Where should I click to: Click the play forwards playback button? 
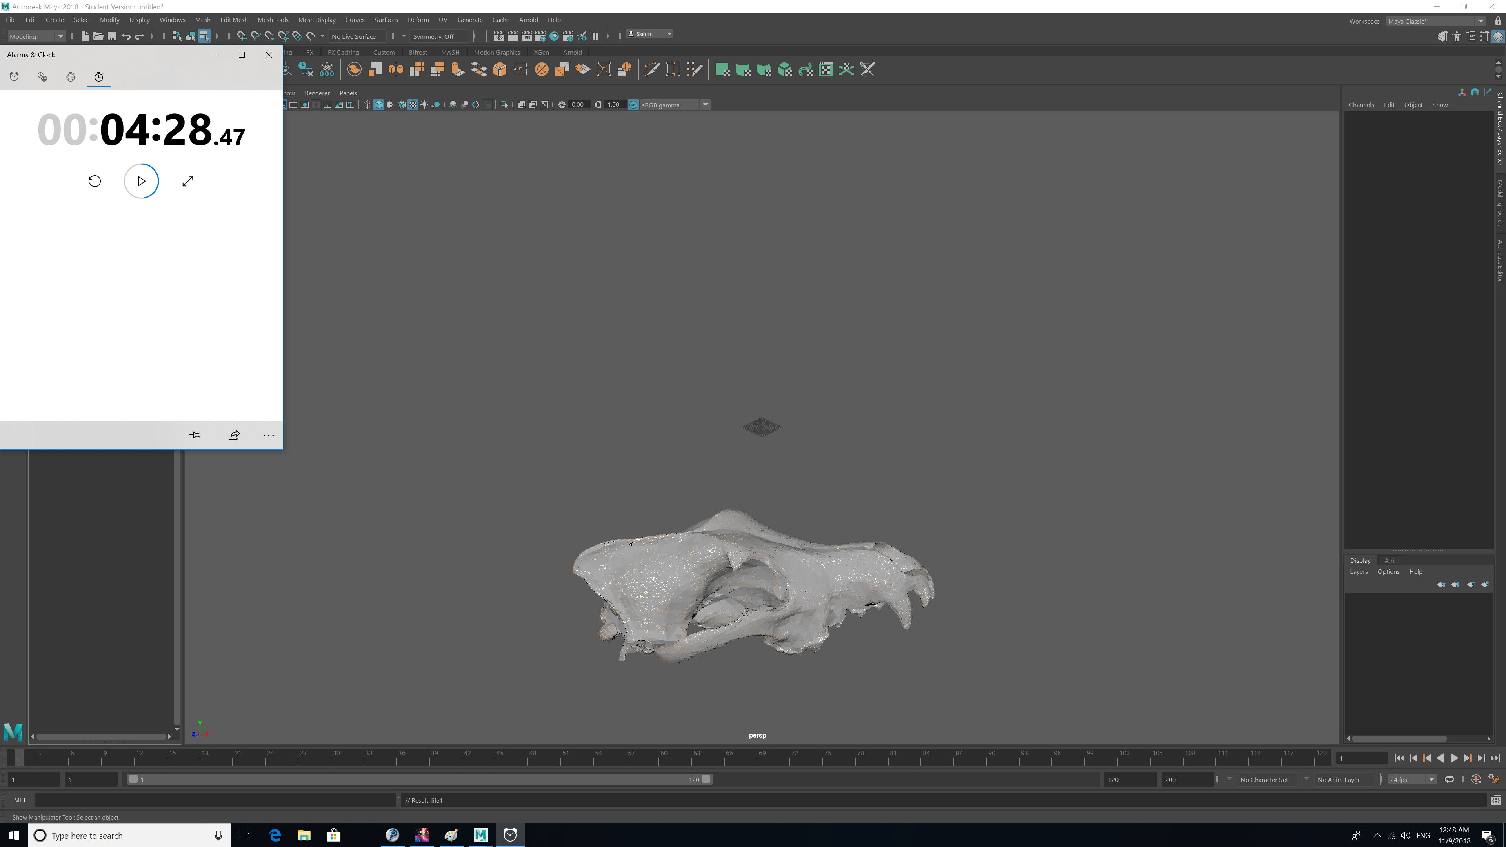click(x=1454, y=758)
